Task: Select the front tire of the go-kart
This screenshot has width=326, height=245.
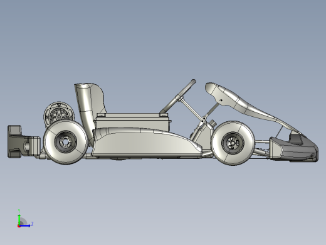Action: 233,143
